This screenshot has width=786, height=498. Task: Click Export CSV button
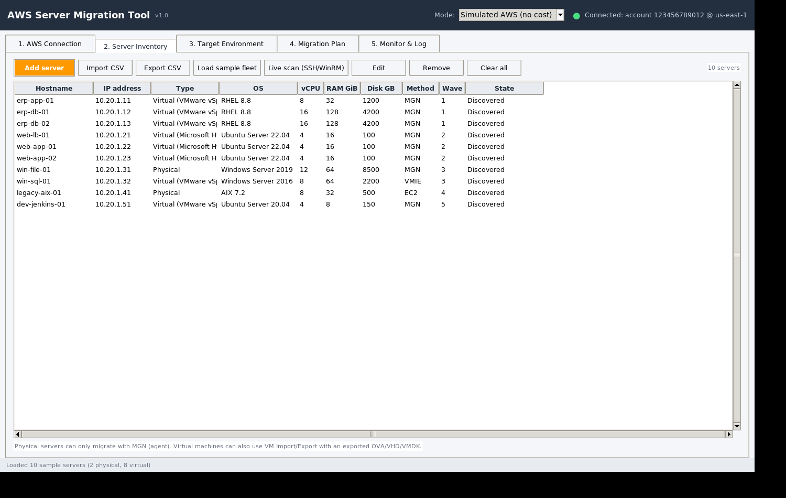pyautogui.click(x=162, y=68)
